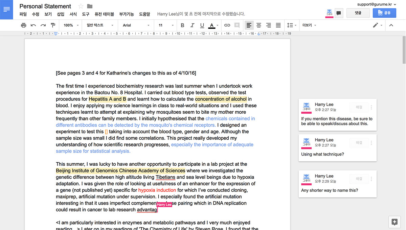Add a comment from toolbar icon
This screenshot has height=230, width=406.
click(237, 25)
